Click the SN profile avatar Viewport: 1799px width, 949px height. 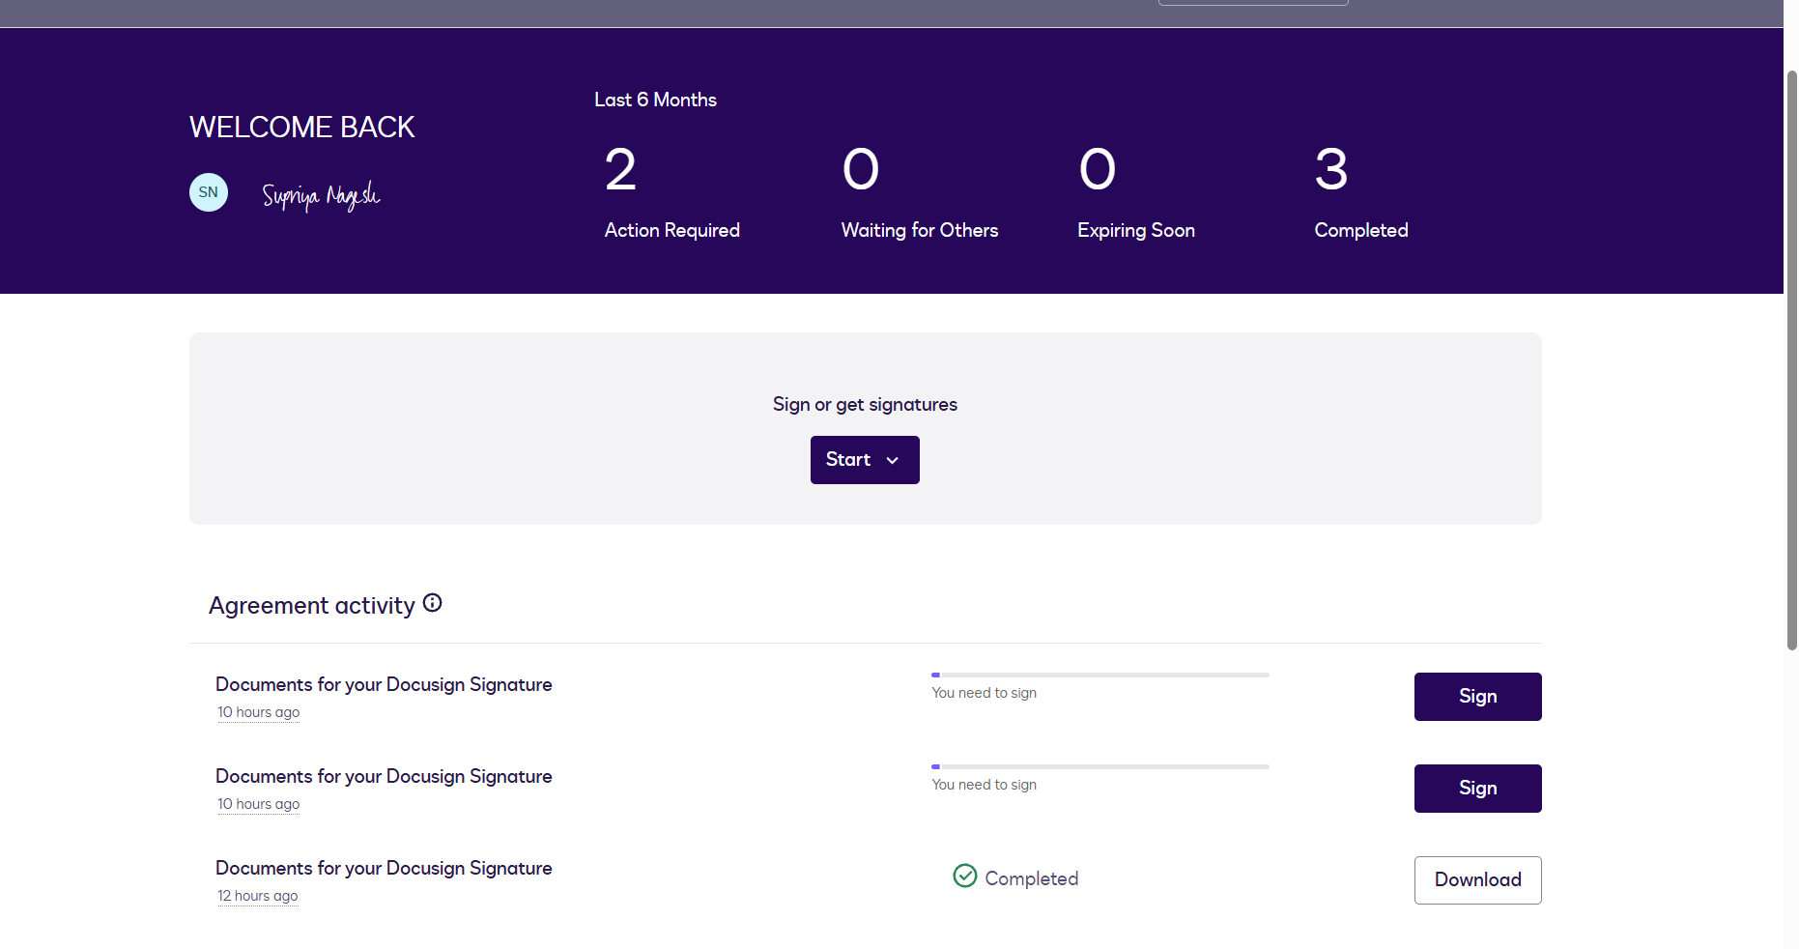(209, 192)
